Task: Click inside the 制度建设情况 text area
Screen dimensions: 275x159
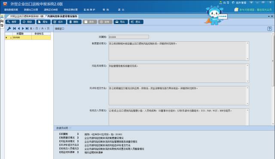Action: point(179,51)
